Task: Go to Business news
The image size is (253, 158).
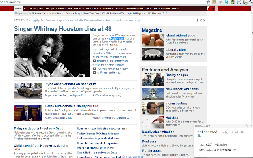Action: click(108, 9)
